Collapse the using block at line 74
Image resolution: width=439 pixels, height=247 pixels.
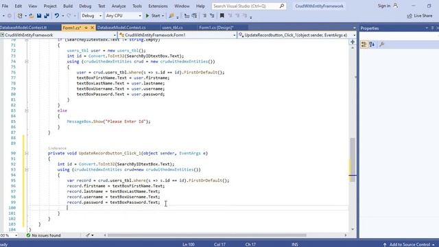pyautogui.click(x=27, y=61)
